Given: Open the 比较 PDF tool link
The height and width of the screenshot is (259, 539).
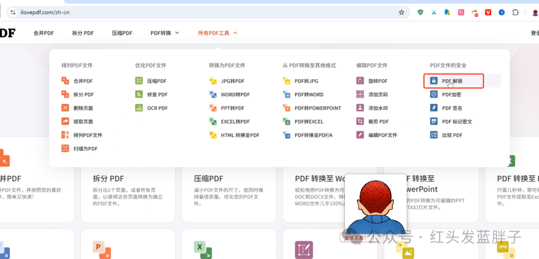Looking at the screenshot, I should tap(452, 135).
